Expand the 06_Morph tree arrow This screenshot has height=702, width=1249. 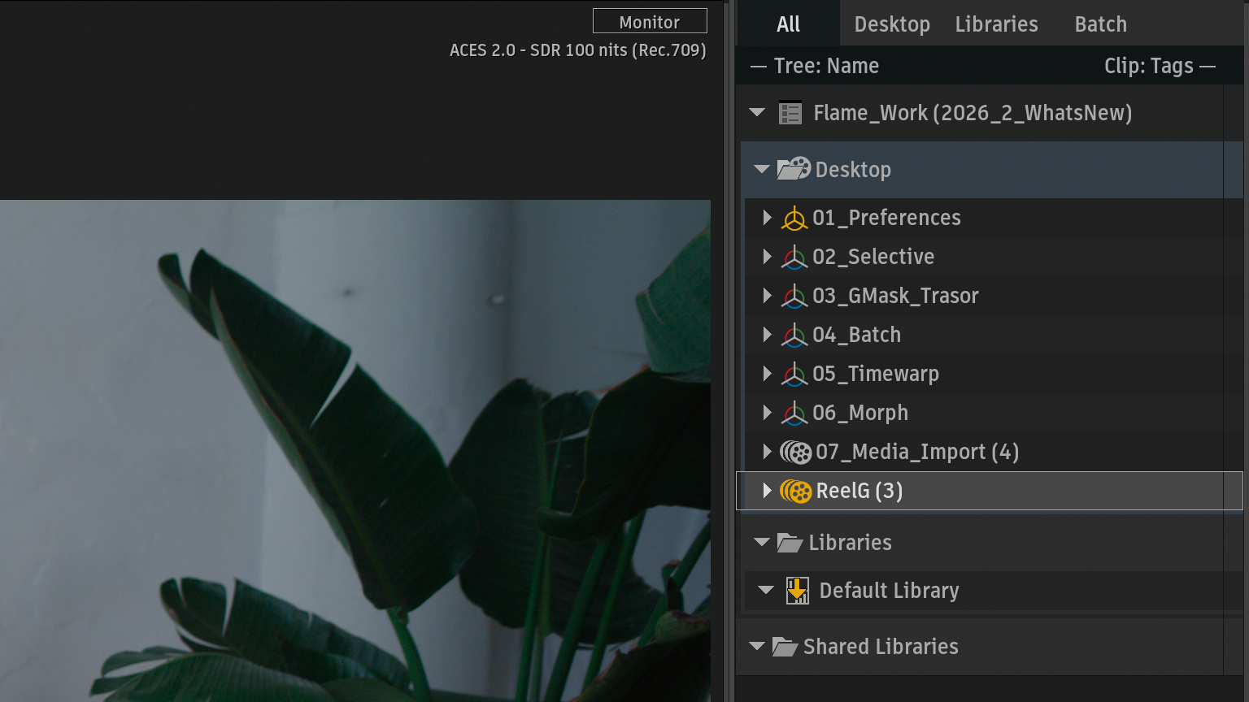point(767,413)
